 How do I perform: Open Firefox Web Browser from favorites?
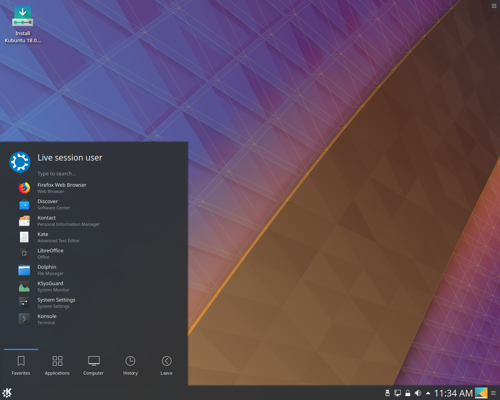click(94, 188)
